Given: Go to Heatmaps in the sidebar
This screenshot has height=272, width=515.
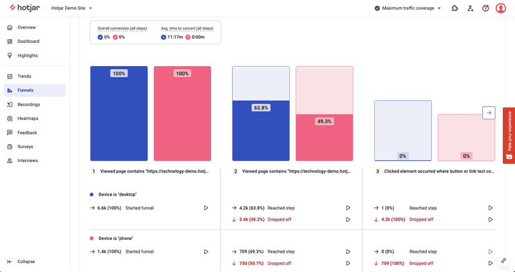Looking at the screenshot, I should click(x=28, y=119).
